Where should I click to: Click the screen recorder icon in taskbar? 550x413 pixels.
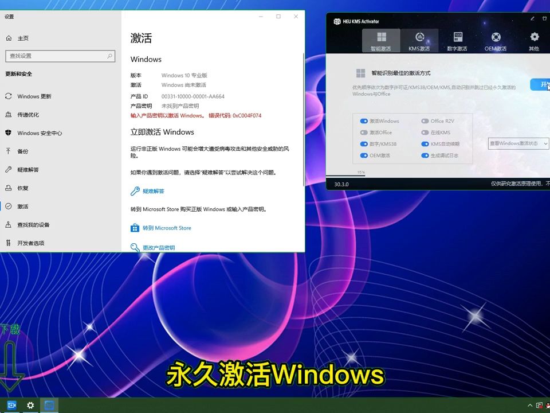[11, 406]
